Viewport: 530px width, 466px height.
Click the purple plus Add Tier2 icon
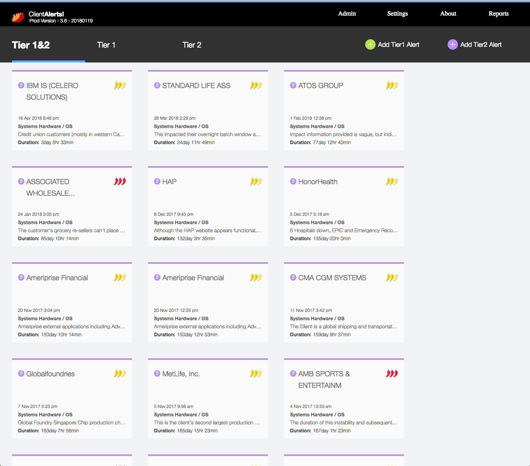point(453,44)
